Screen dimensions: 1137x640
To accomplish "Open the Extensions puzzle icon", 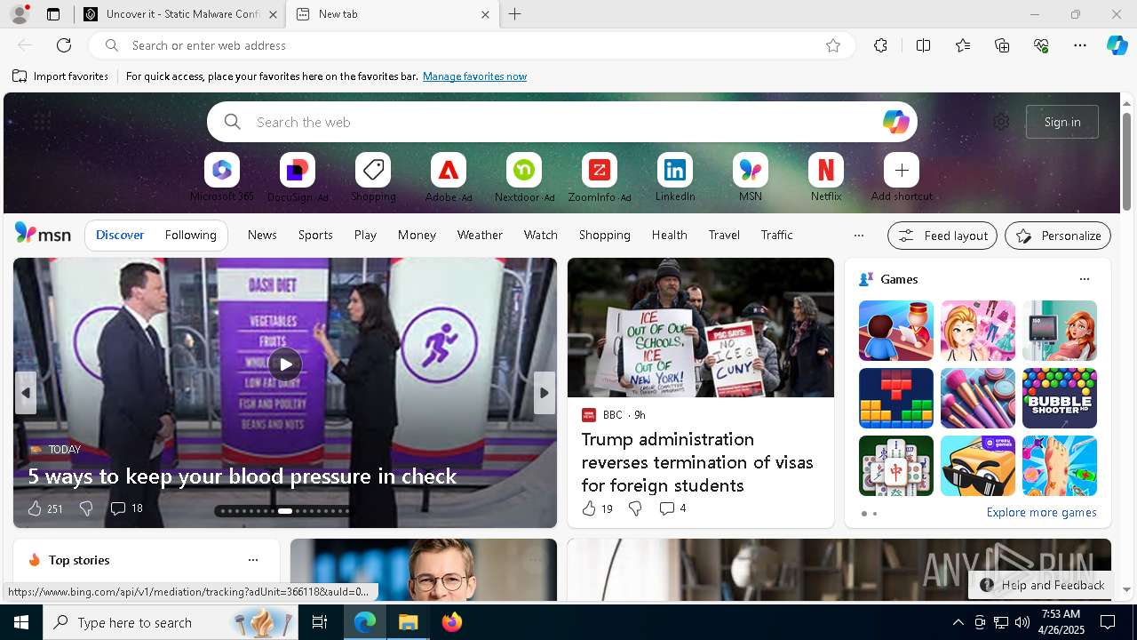I will click(880, 45).
